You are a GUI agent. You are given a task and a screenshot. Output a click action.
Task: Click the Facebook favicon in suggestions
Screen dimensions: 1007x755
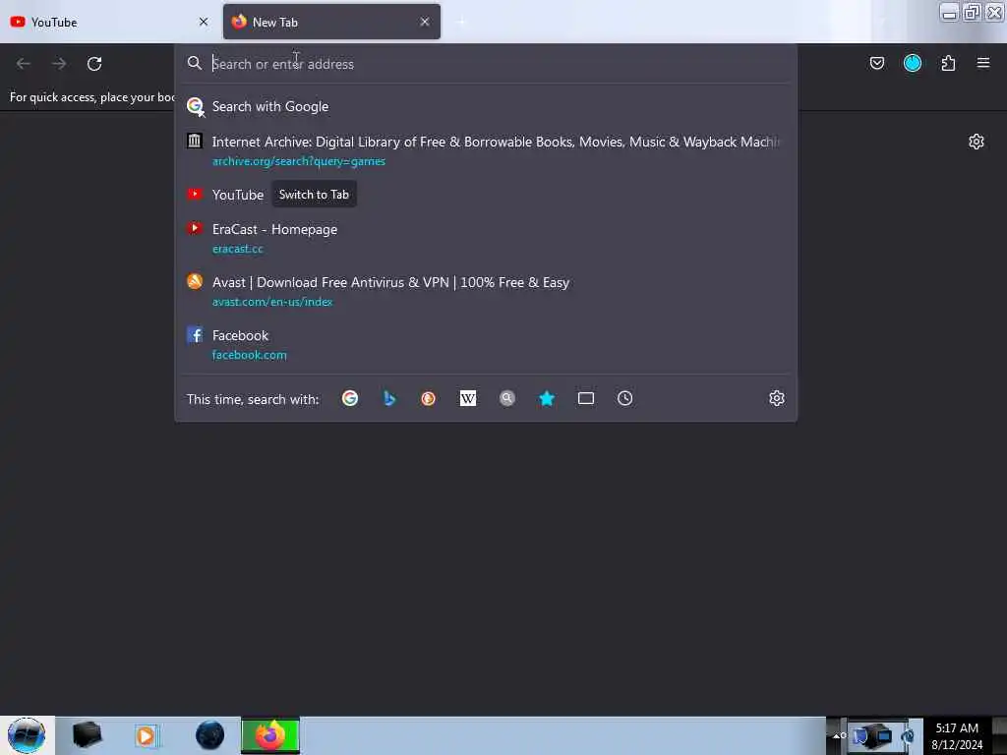[x=195, y=334]
